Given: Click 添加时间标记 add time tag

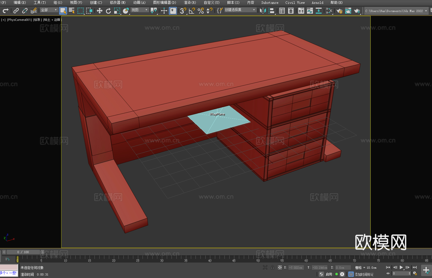Looking at the screenshot, I should pyautogui.click(x=364, y=274).
